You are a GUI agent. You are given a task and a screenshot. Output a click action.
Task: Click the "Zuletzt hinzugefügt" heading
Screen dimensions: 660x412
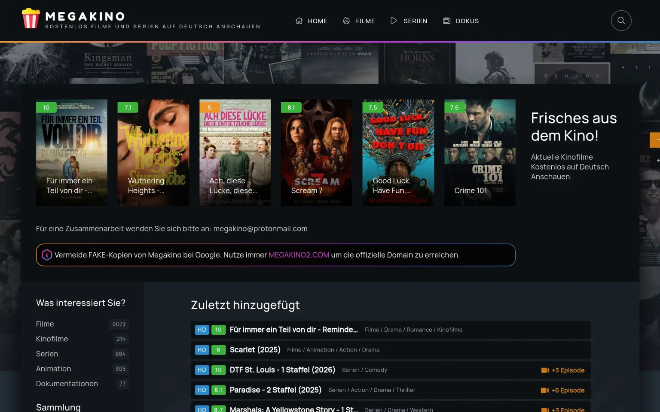pos(245,305)
